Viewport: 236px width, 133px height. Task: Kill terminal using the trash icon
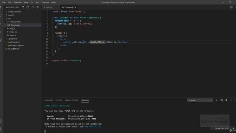pyautogui.click(x=226, y=100)
